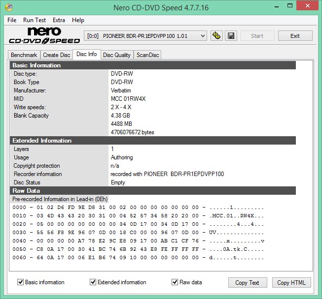322x299 pixels.
Task: Uncheck the Raw data checkbox
Action: (x=175, y=282)
